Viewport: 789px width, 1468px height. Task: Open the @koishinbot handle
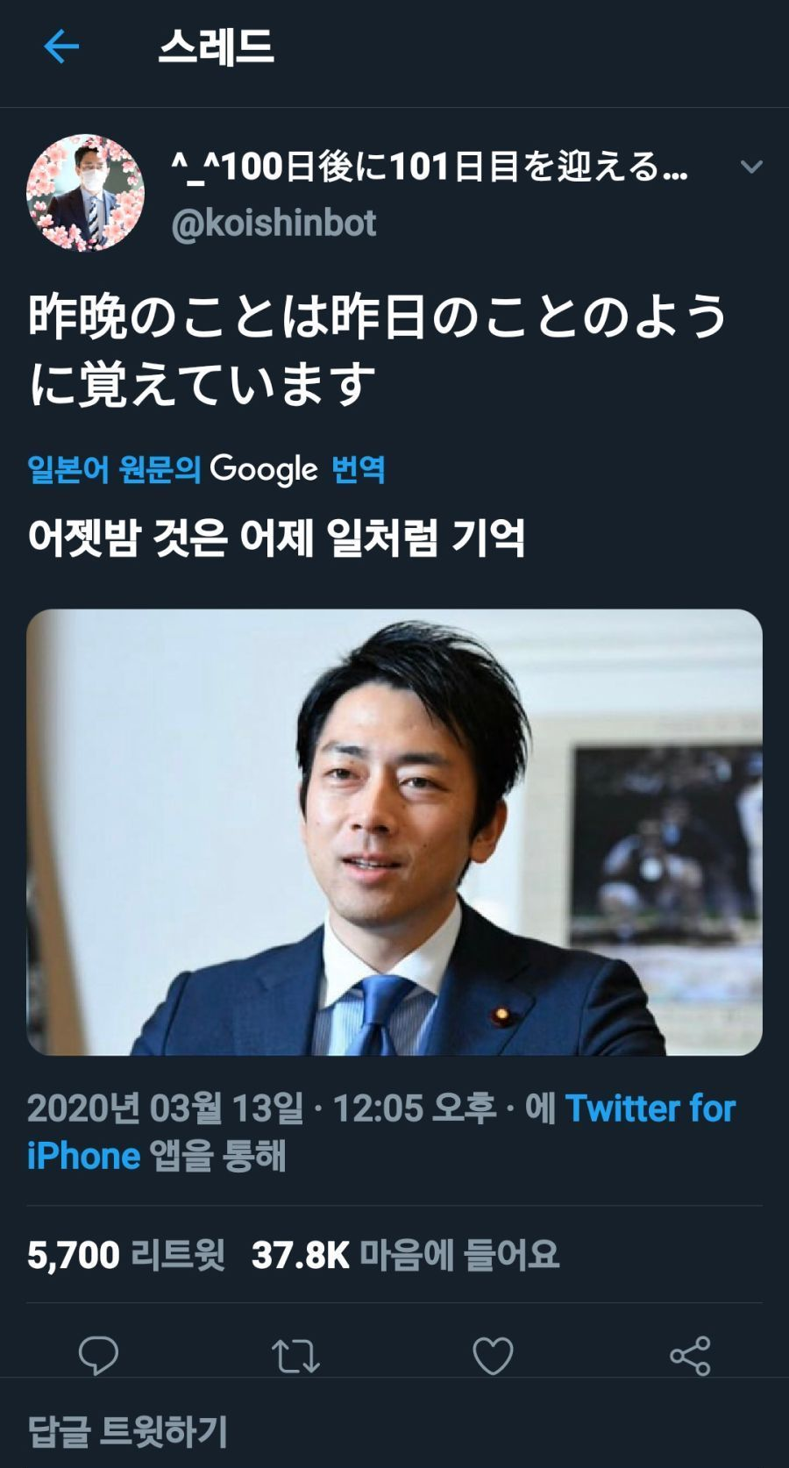[x=274, y=224]
